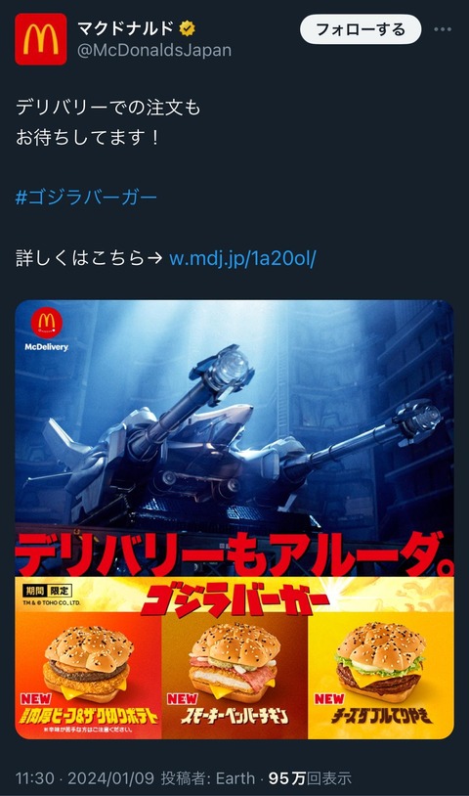469x796 pixels.
Task: Click the tweet text デリバリーでの注文も
Action: (x=108, y=108)
